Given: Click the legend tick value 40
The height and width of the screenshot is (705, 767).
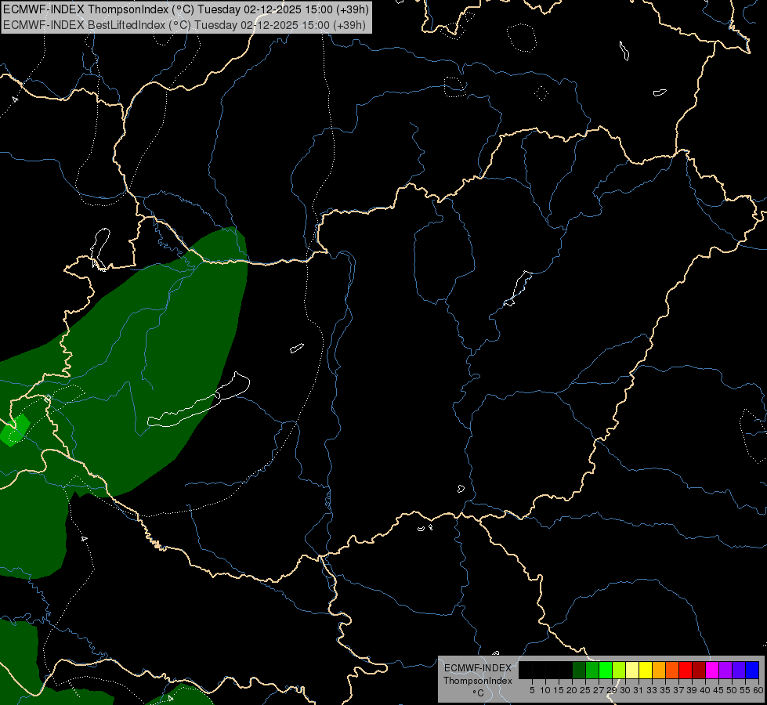Looking at the screenshot, I should pos(705,690).
